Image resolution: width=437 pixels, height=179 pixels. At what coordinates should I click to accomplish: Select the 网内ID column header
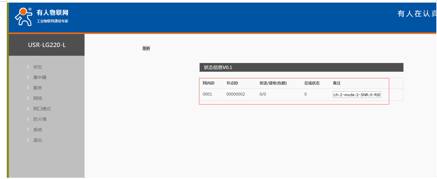point(208,83)
